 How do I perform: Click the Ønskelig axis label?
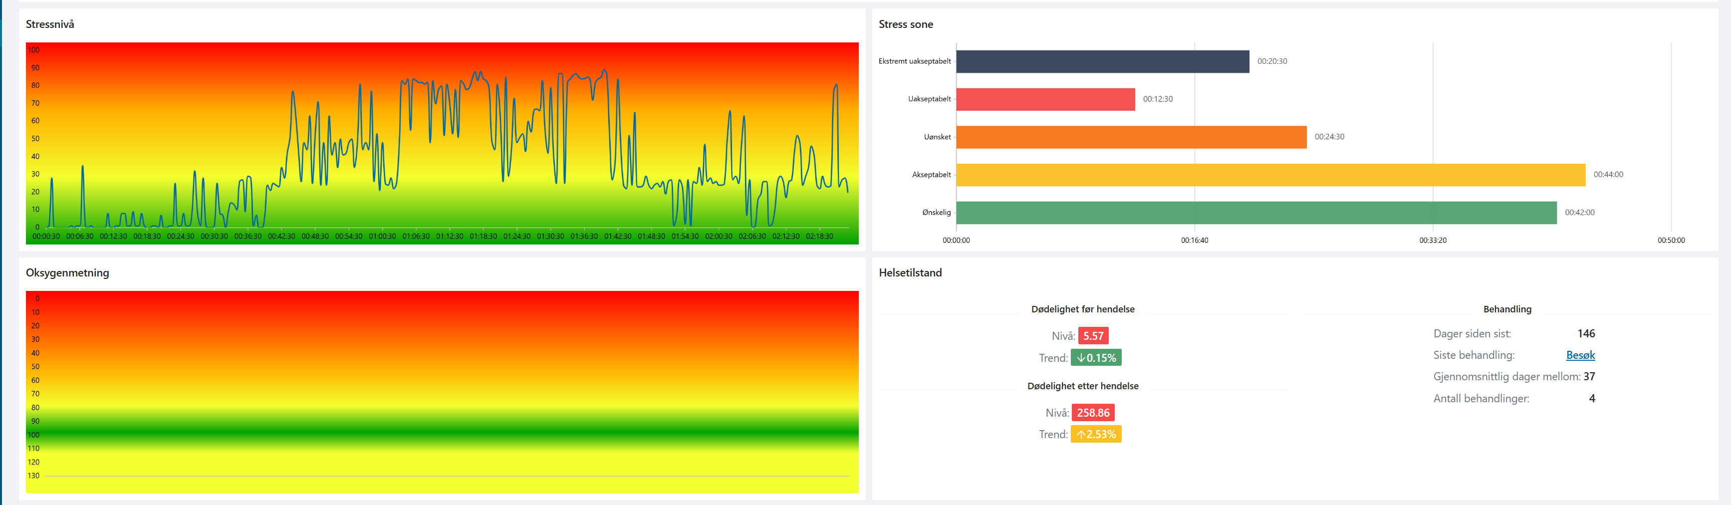(x=936, y=213)
